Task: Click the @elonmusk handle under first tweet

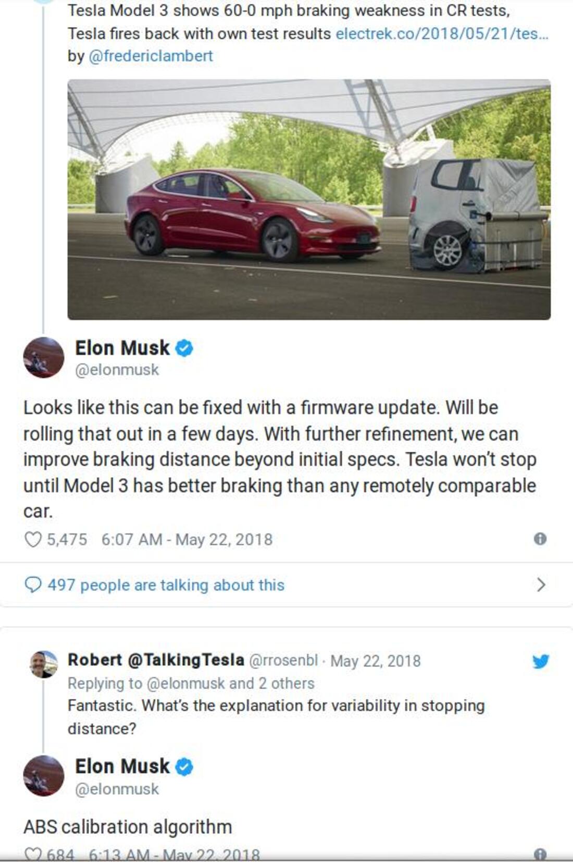Action: (x=117, y=370)
